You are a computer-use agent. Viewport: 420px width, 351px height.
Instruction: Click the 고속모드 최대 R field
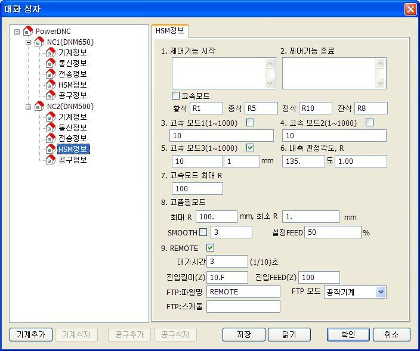tap(197, 188)
